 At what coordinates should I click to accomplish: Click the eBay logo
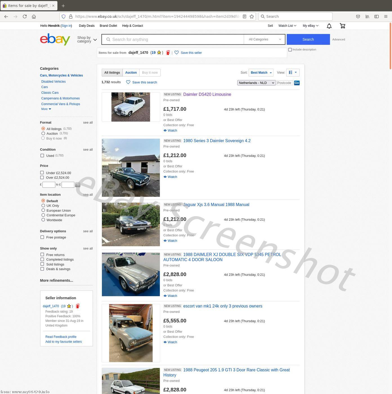coord(55,39)
